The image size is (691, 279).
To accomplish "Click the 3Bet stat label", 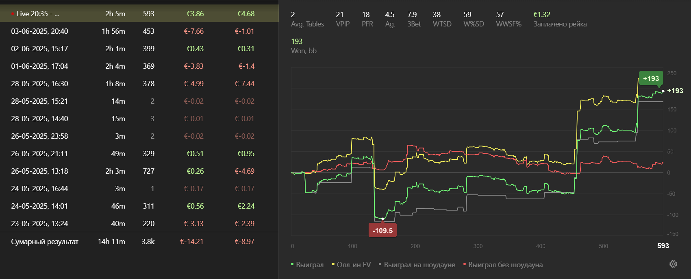I will [x=414, y=24].
